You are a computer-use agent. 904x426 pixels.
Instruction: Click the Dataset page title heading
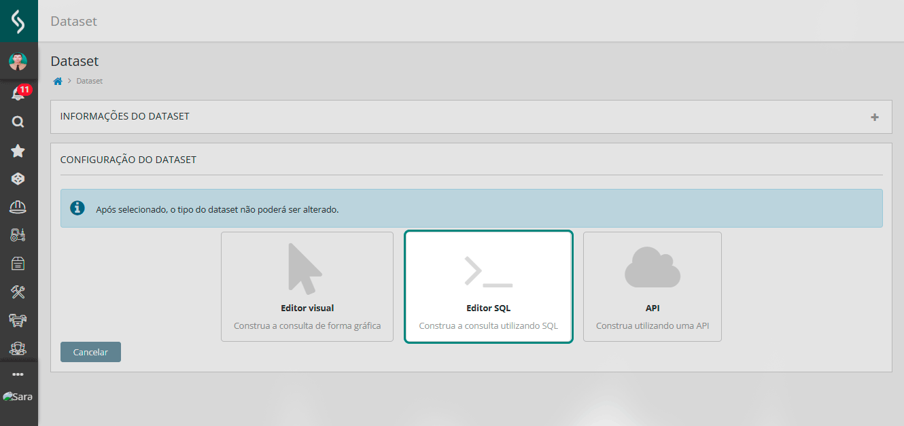(x=75, y=61)
